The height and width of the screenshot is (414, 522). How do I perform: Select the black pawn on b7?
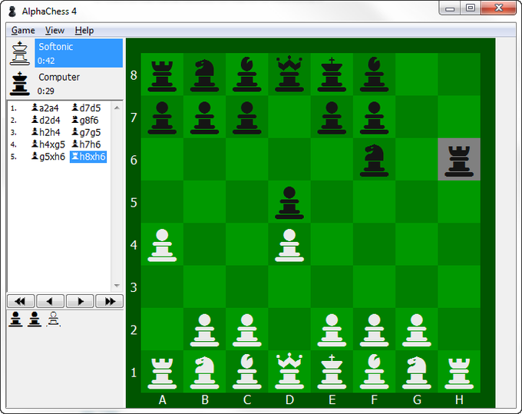204,118
